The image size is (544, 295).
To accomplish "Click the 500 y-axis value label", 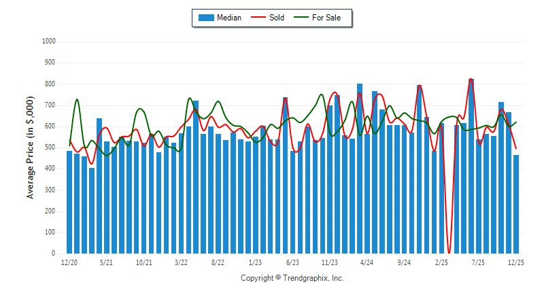I will click(x=50, y=147).
